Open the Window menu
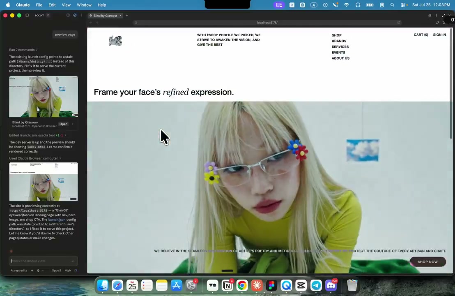The height and width of the screenshot is (296, 455). click(x=84, y=5)
